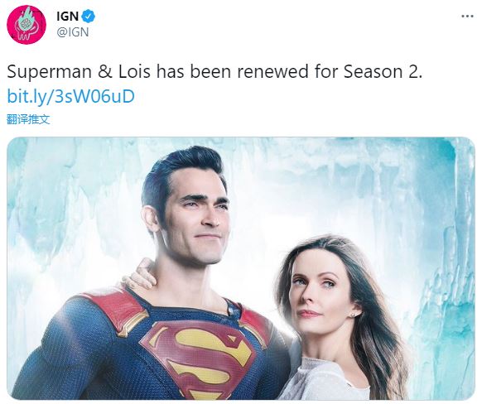Click the tweet text about Season 2 renewal
Screen dimensions: 482x404
point(214,71)
